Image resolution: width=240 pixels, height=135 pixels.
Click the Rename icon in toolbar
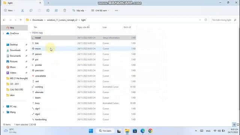pos(48,10)
